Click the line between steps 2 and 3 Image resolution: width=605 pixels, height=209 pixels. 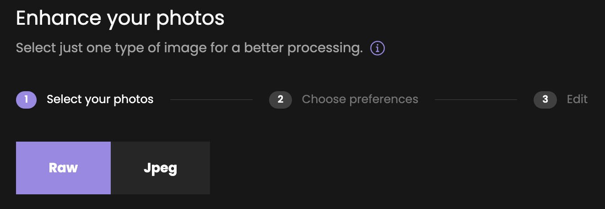[x=476, y=99]
